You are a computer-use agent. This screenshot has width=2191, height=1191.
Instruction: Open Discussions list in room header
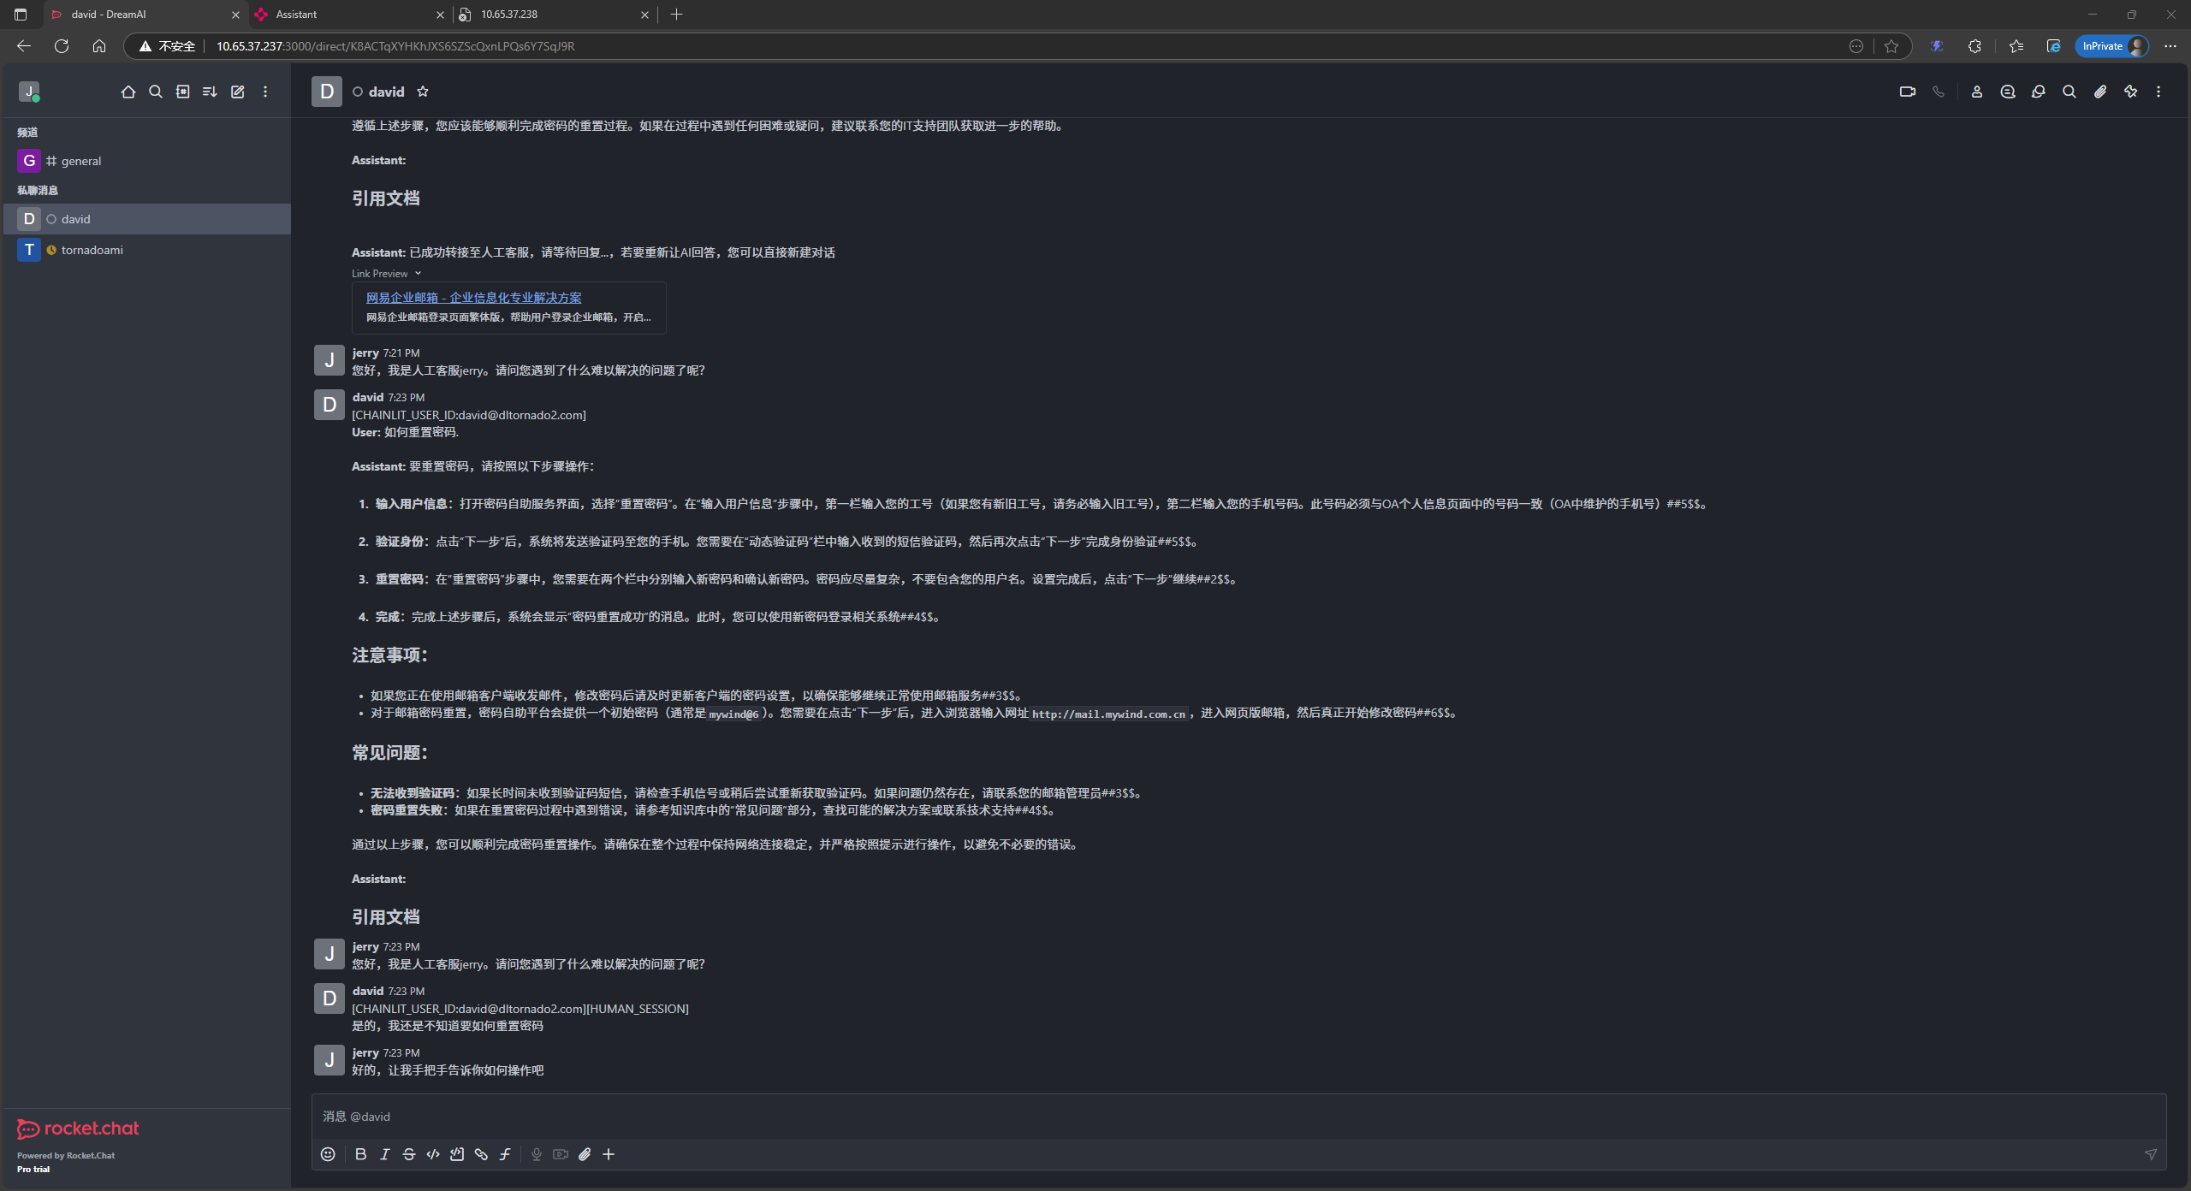click(x=2039, y=92)
